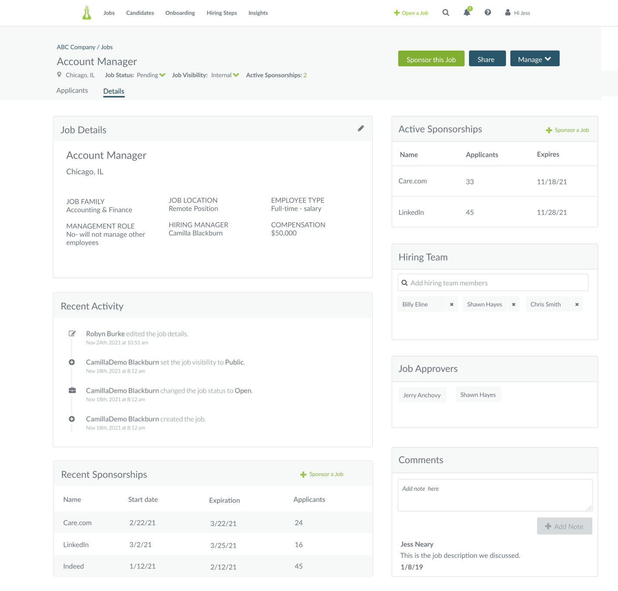Screen dimensions: 618x591
Task: Open the help question mark icon
Action: [x=488, y=13]
